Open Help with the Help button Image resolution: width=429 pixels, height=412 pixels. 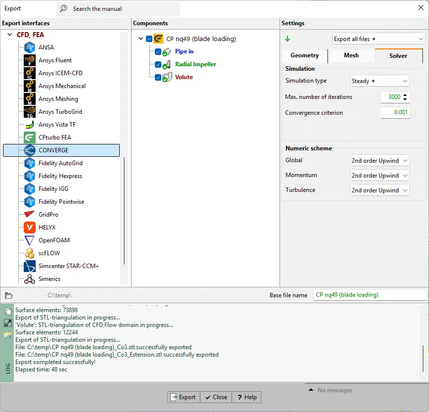246,397
